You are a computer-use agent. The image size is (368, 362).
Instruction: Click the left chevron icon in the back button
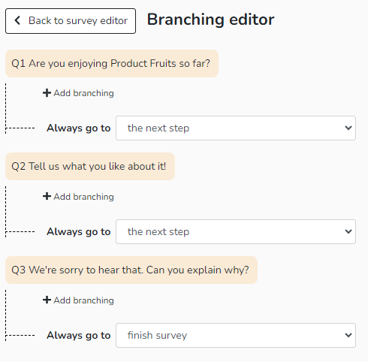click(x=17, y=20)
